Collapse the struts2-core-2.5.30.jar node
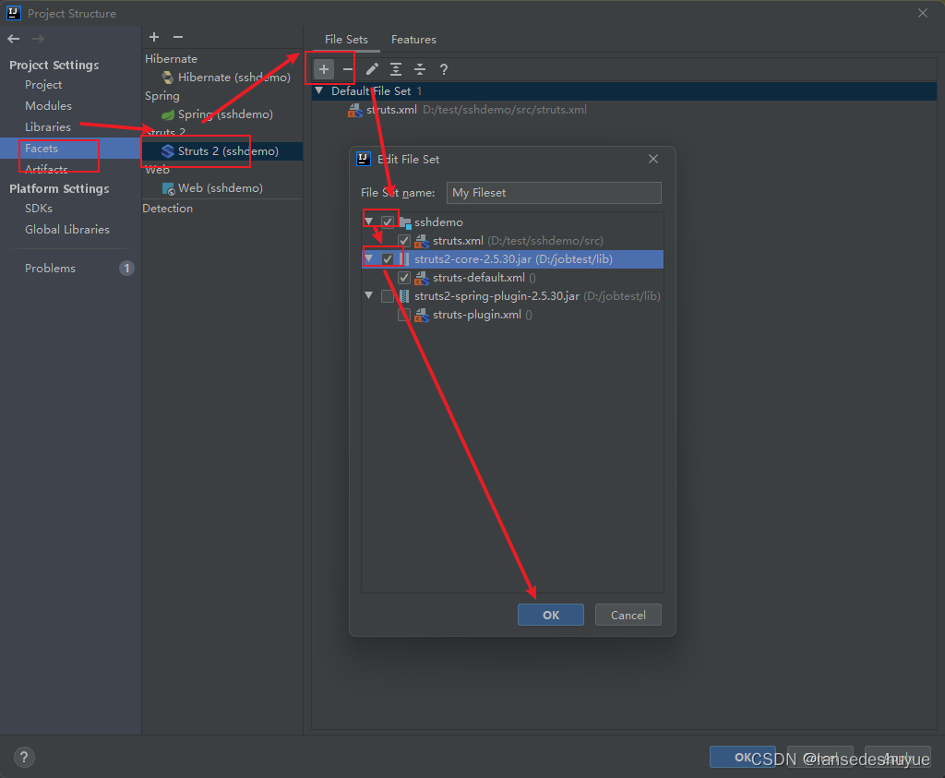Viewport: 945px width, 778px height. (x=369, y=259)
